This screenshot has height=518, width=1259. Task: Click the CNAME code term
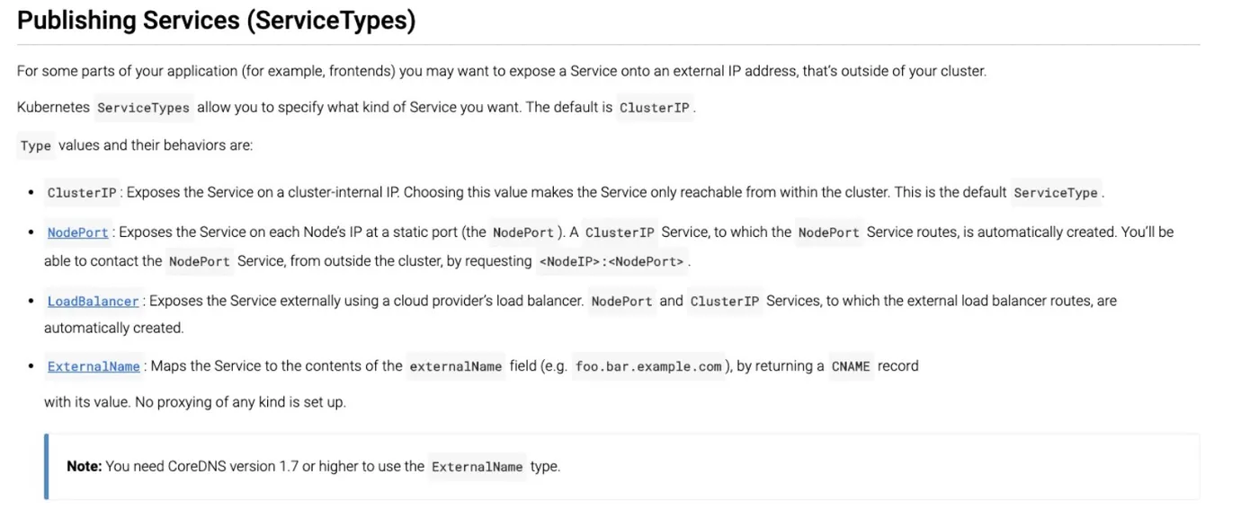point(851,366)
